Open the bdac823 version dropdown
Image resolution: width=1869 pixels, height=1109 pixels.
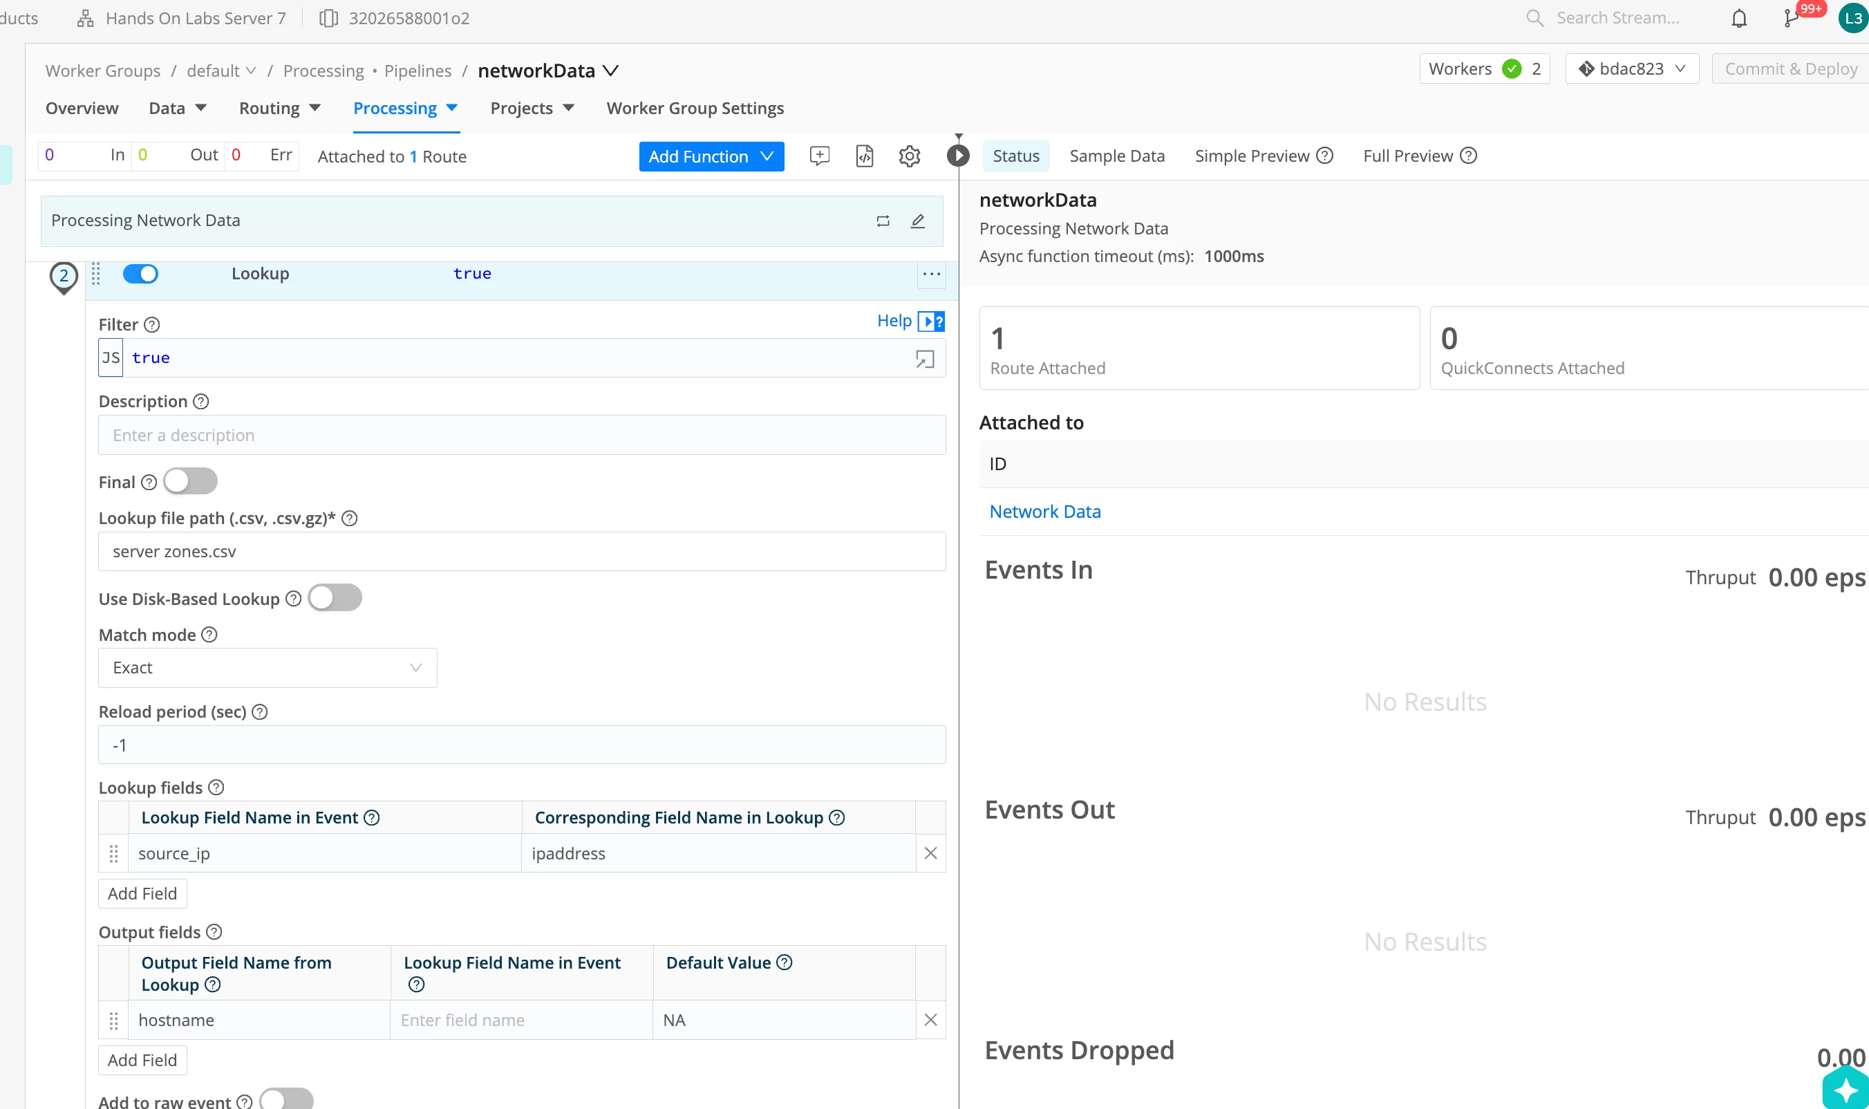1632,68
